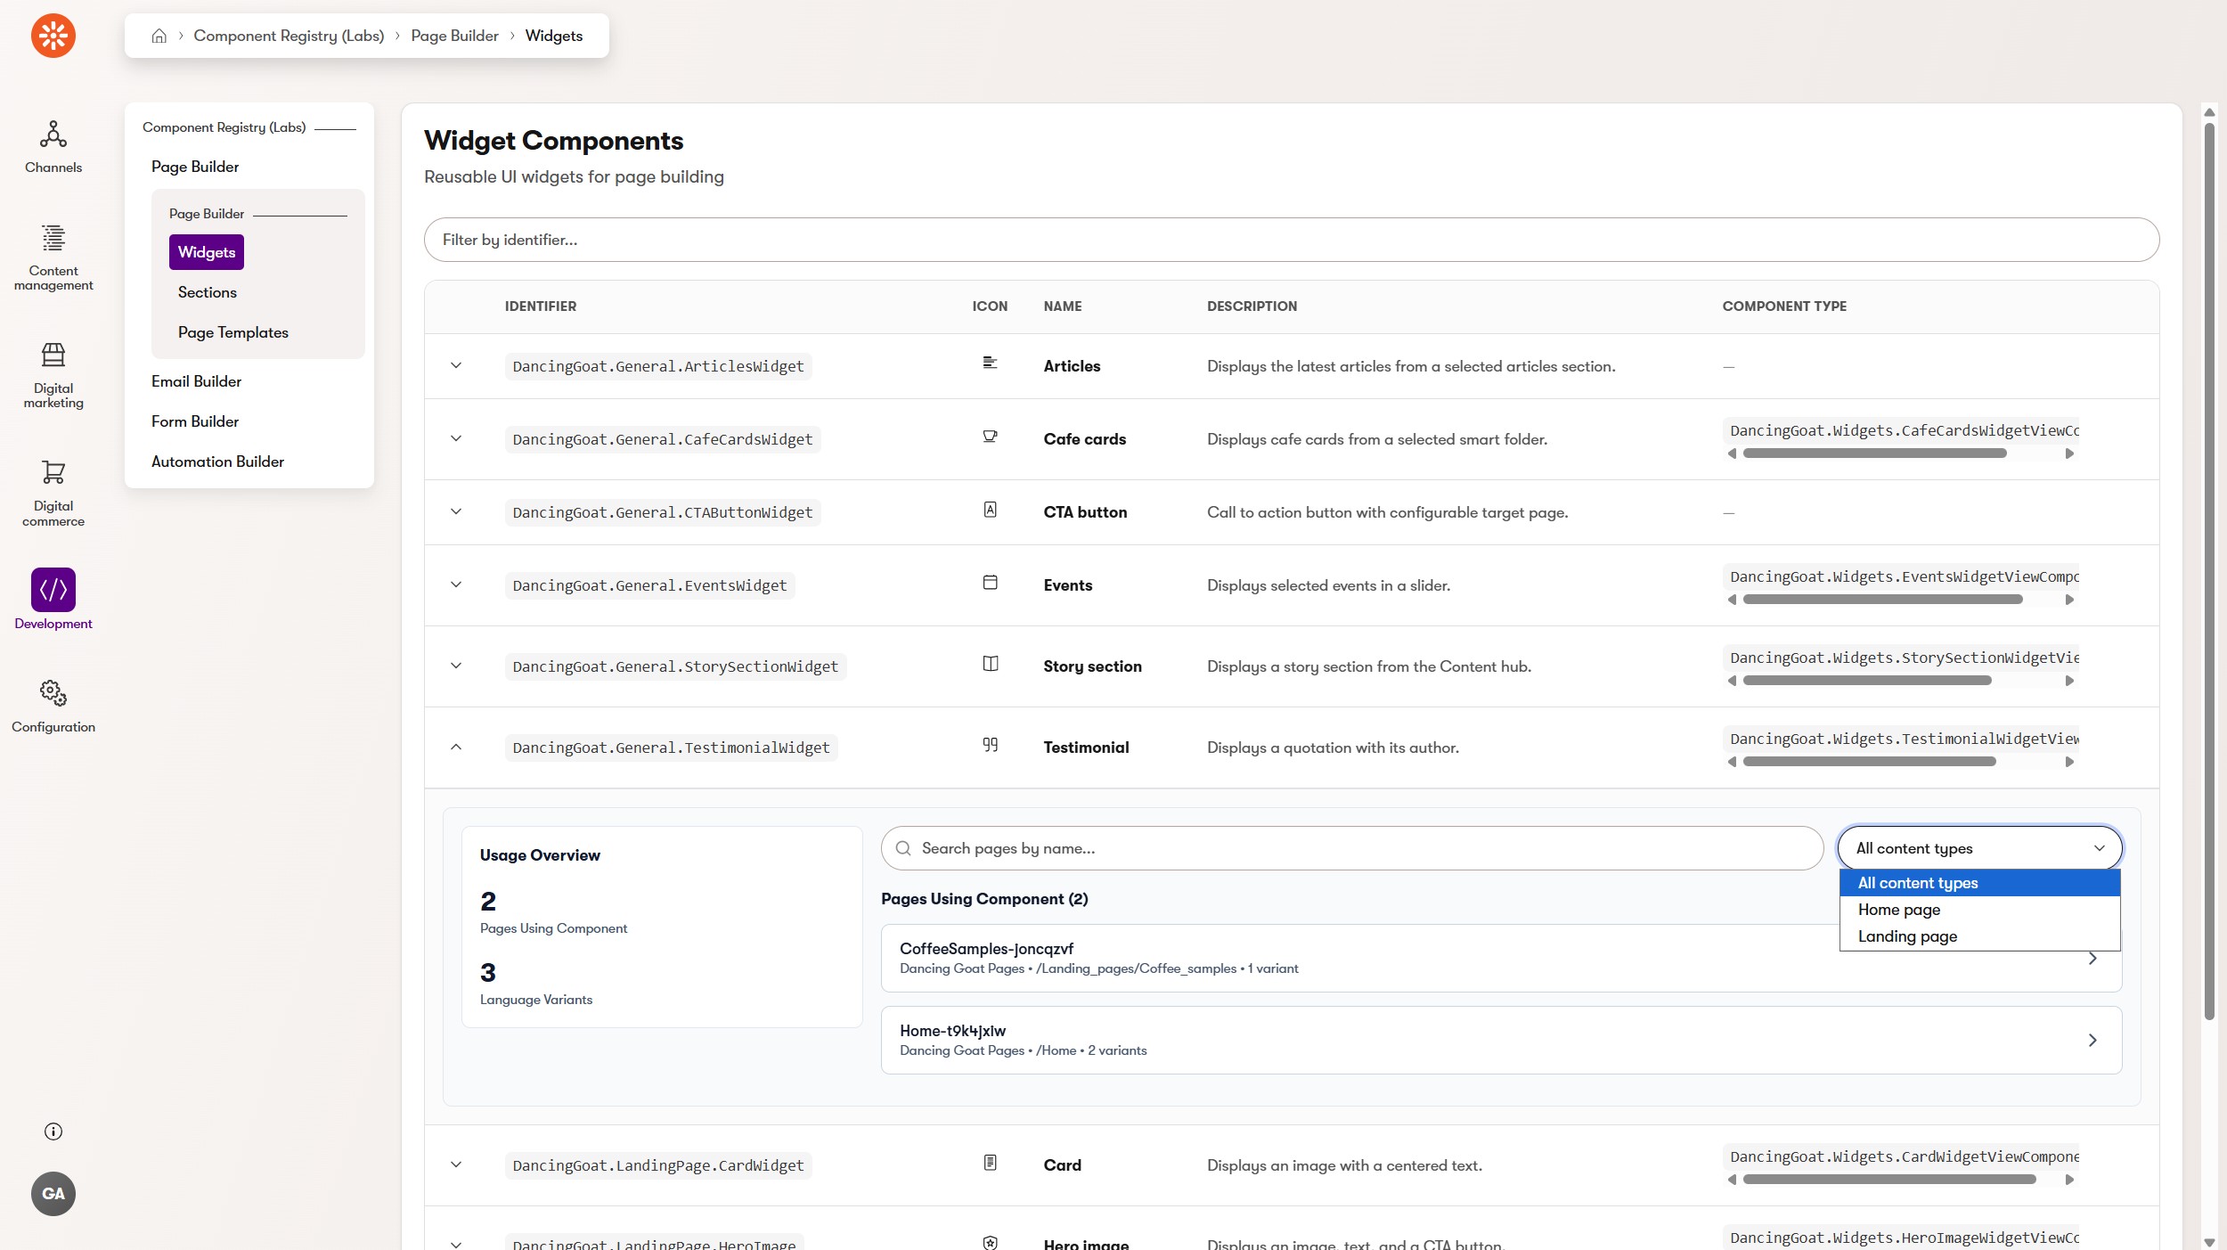Open the CoffeeSamples-joncqzvf page entry
The image size is (2227, 1250).
point(1501,958)
